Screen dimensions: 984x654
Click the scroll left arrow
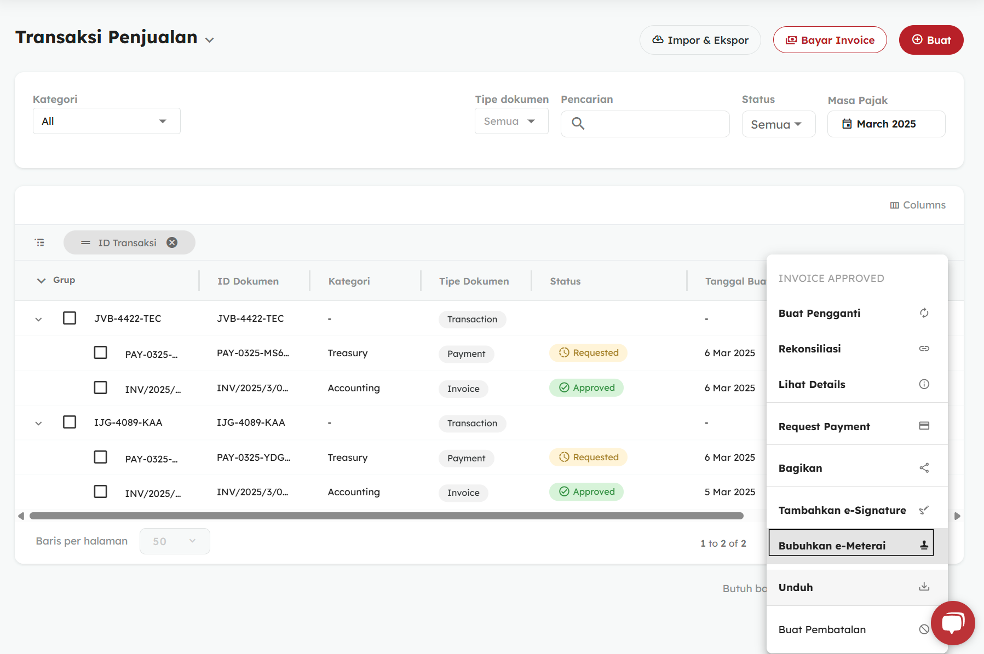pyautogui.click(x=21, y=516)
